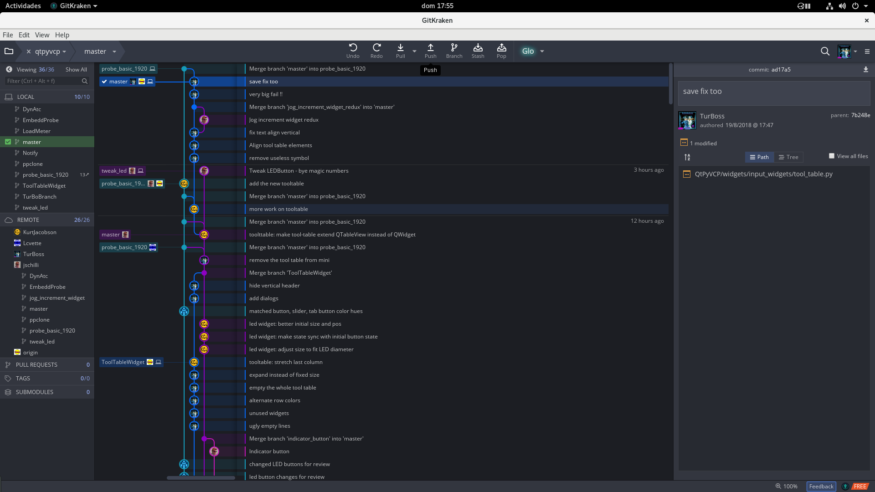Click Show All button
The image size is (875, 492).
point(76,69)
